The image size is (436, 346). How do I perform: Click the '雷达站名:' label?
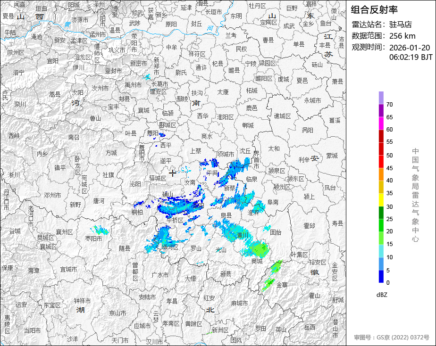368,25
